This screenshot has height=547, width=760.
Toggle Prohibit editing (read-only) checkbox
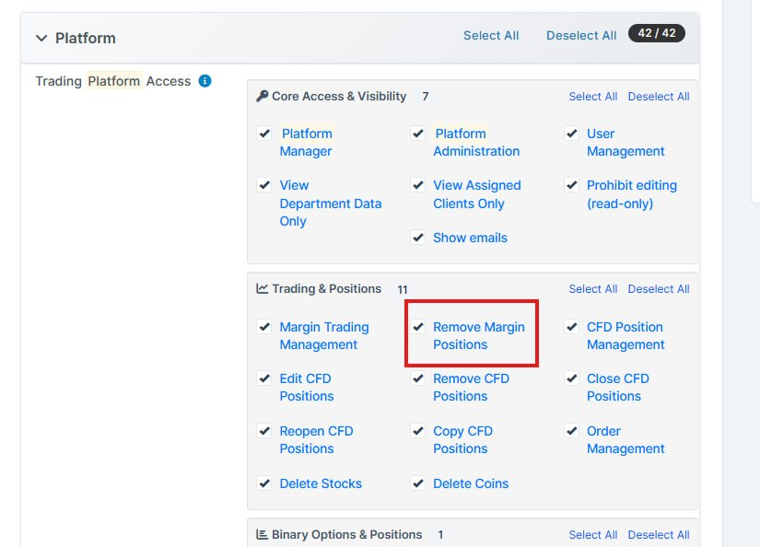click(571, 185)
